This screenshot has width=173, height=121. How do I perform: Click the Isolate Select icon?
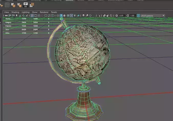(x=99, y=16)
